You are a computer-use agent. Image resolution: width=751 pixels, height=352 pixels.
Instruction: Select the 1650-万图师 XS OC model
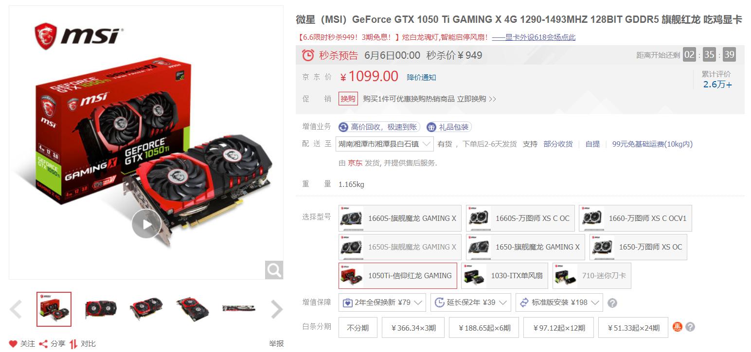(x=638, y=247)
